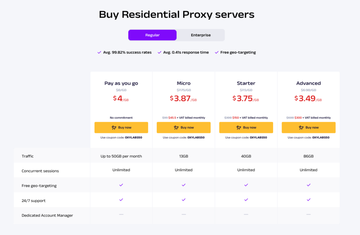Viewport: 360px width, 235px height.
Task: Click Free geo-targeting checkmark under Pay as you go
Action: click(x=121, y=185)
